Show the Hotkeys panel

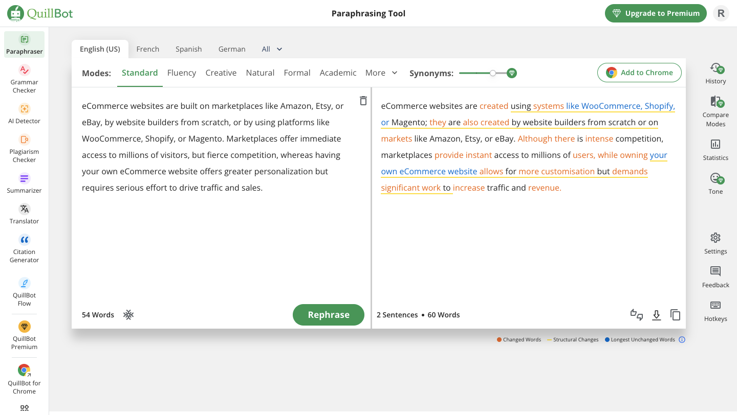pos(716,311)
